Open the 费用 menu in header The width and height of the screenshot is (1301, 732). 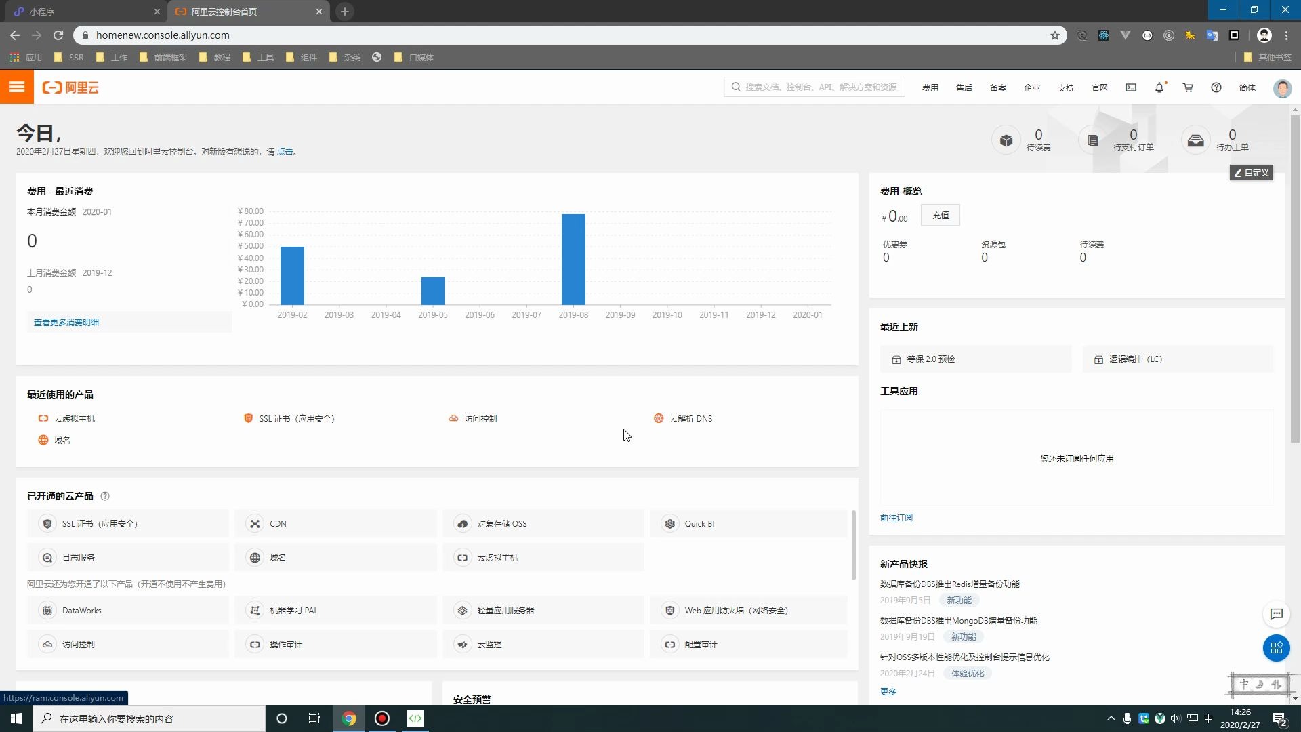[930, 88]
